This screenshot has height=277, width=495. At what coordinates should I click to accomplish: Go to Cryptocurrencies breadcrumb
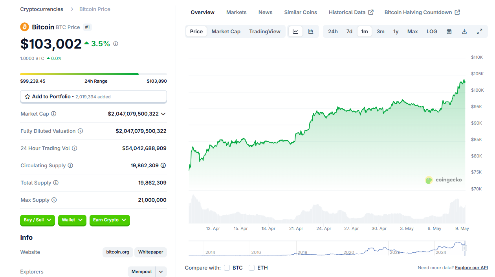[x=42, y=9]
